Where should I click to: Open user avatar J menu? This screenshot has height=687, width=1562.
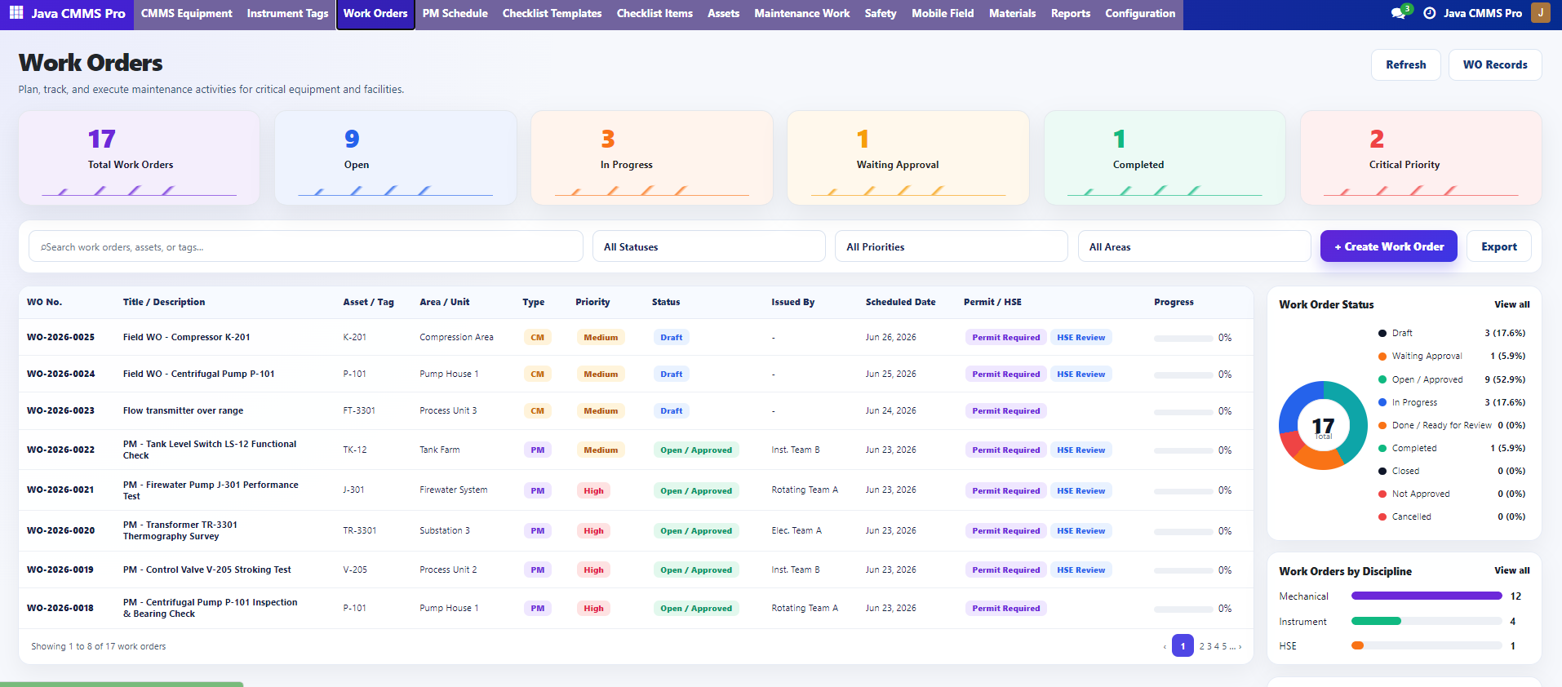[x=1540, y=13]
